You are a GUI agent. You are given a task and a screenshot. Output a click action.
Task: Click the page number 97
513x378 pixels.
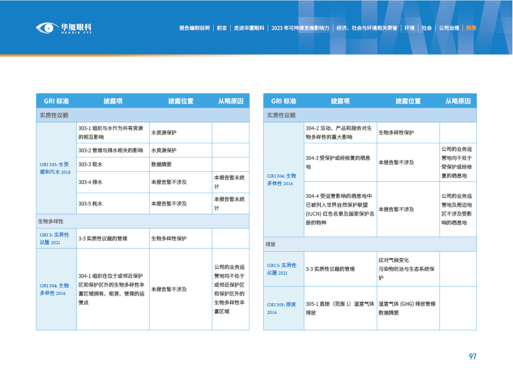coord(472,356)
